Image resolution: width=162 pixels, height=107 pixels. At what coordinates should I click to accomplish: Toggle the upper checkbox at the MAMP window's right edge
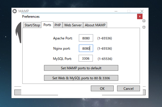point(144,21)
